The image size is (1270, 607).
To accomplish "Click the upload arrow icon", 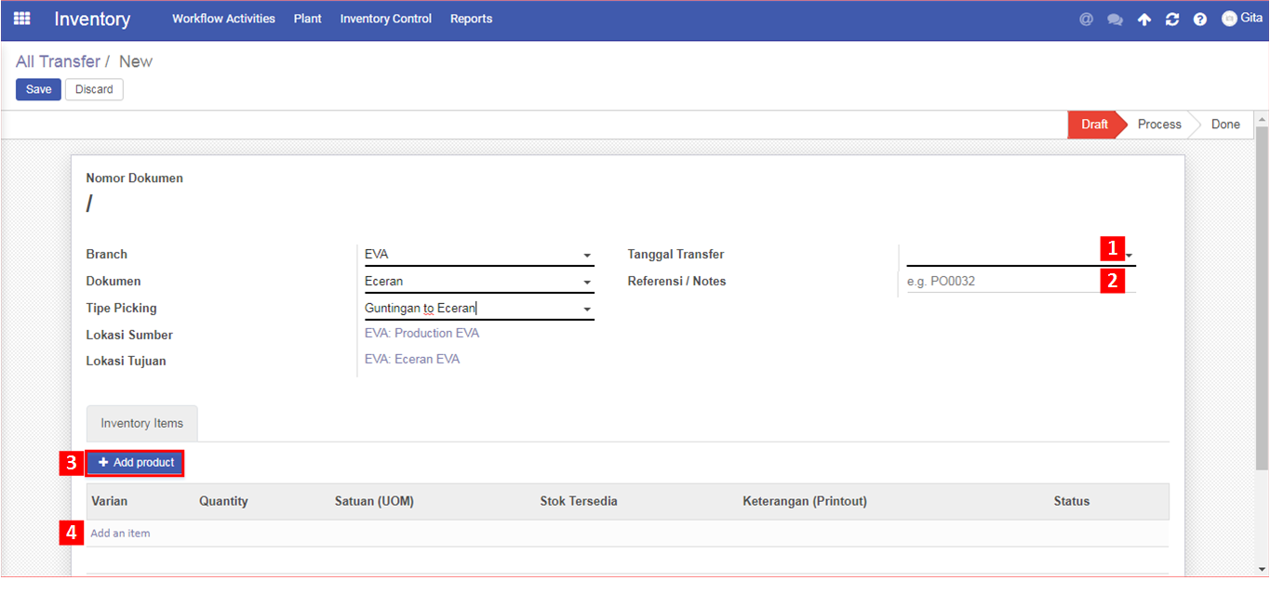I will (1144, 20).
